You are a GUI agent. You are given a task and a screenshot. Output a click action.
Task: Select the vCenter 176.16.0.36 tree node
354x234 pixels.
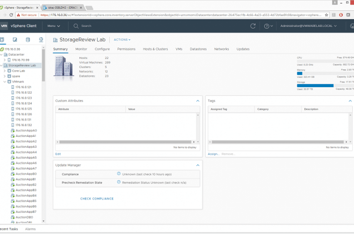[12, 49]
